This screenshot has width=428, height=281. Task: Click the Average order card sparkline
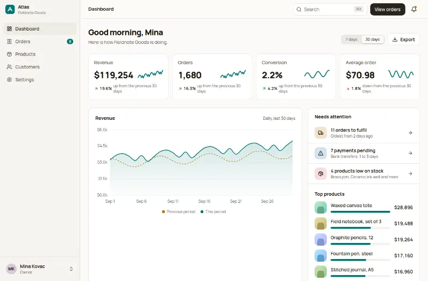(401, 74)
